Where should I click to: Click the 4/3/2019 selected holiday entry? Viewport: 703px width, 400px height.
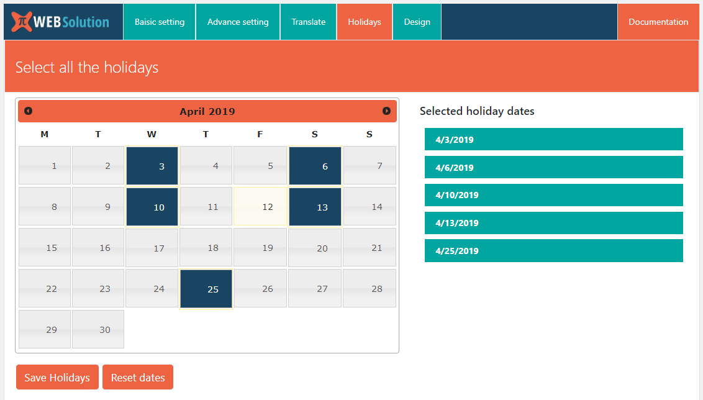click(x=554, y=140)
